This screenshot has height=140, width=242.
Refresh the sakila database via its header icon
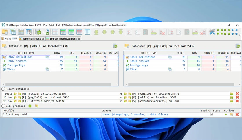115,46
